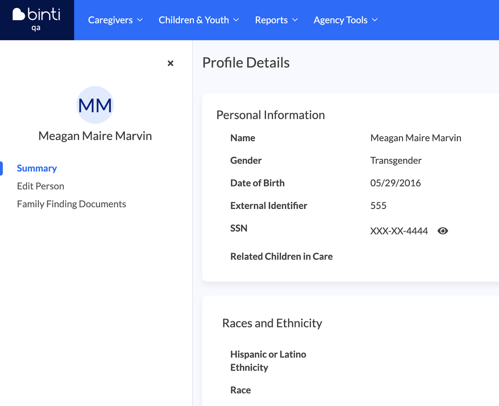Click the masked SSN value XXX-XX-4444
Viewport: 499px width, 406px height.
[399, 231]
